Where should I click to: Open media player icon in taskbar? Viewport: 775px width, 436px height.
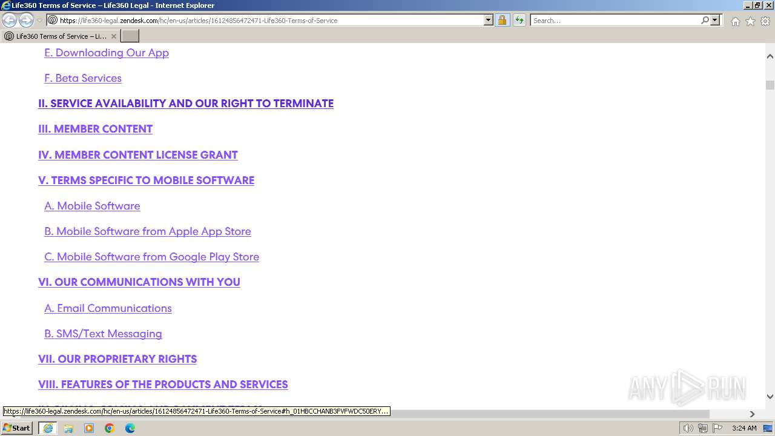(x=89, y=428)
